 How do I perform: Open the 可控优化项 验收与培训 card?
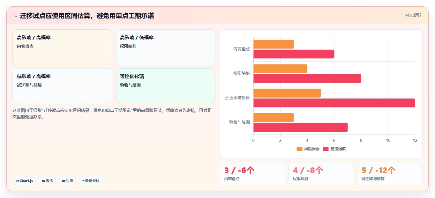[x=165, y=86]
